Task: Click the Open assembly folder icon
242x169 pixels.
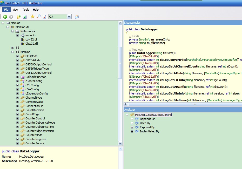Action: [x=19, y=17]
